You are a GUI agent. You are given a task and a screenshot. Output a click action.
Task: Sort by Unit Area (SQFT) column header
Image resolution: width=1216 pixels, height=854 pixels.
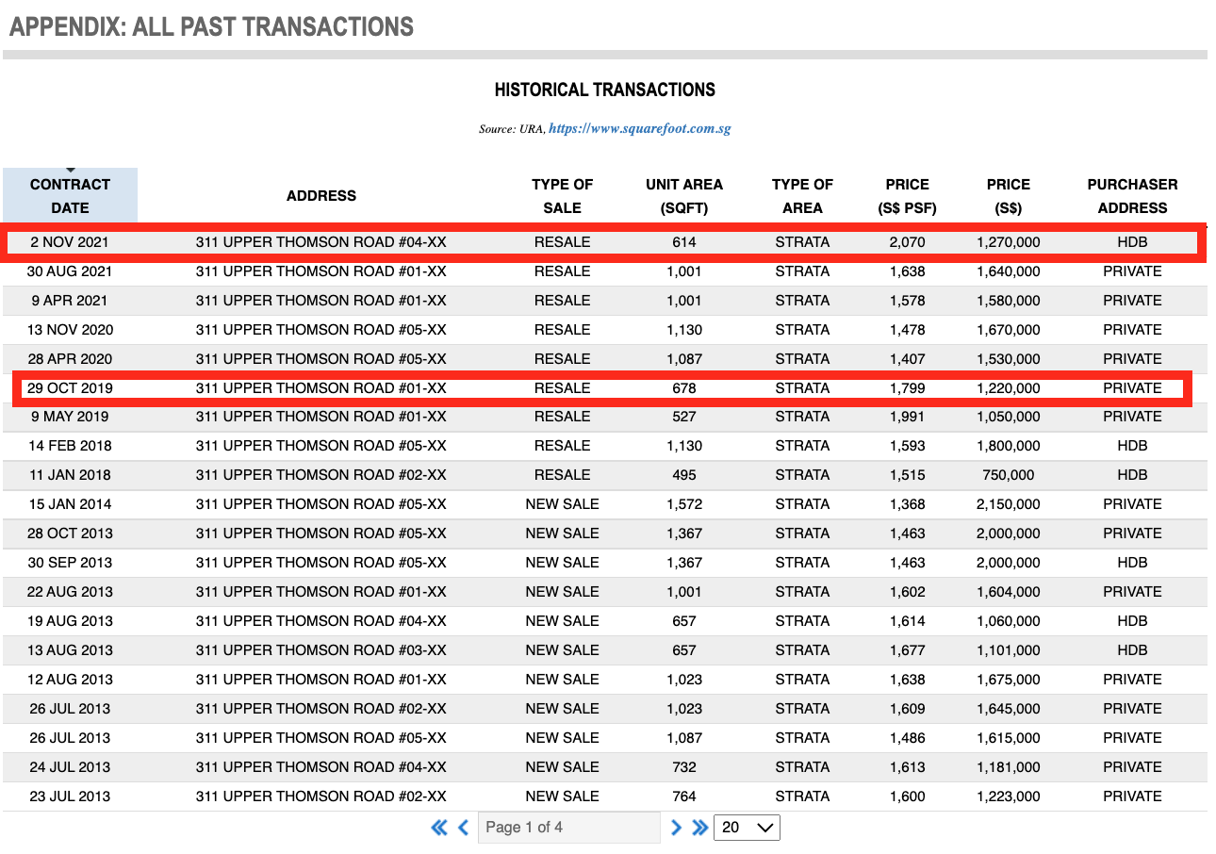point(684,196)
